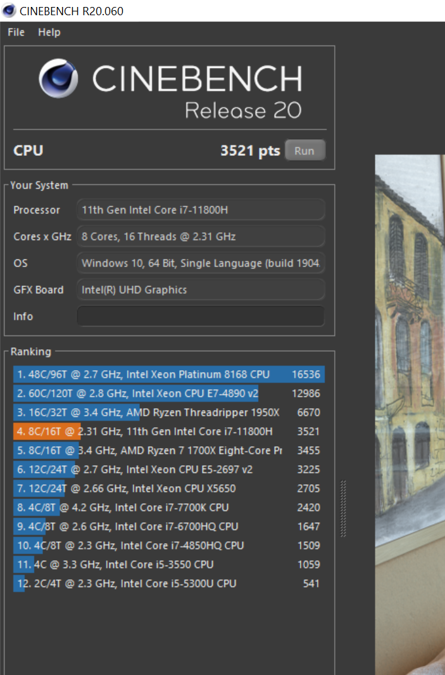Click the rendered building image preview
The height and width of the screenshot is (675, 445).
pos(410,415)
